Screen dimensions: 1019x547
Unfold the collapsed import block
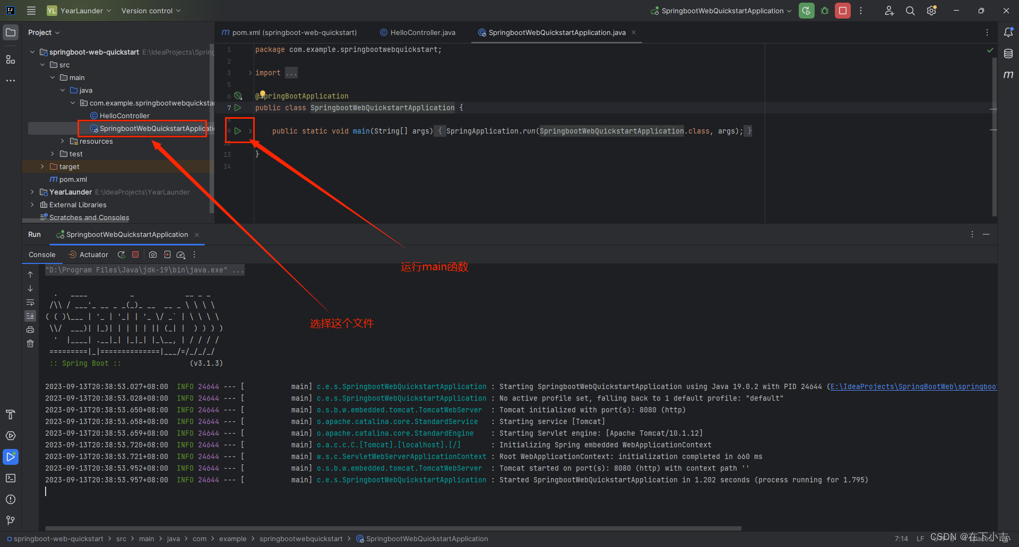pos(250,73)
